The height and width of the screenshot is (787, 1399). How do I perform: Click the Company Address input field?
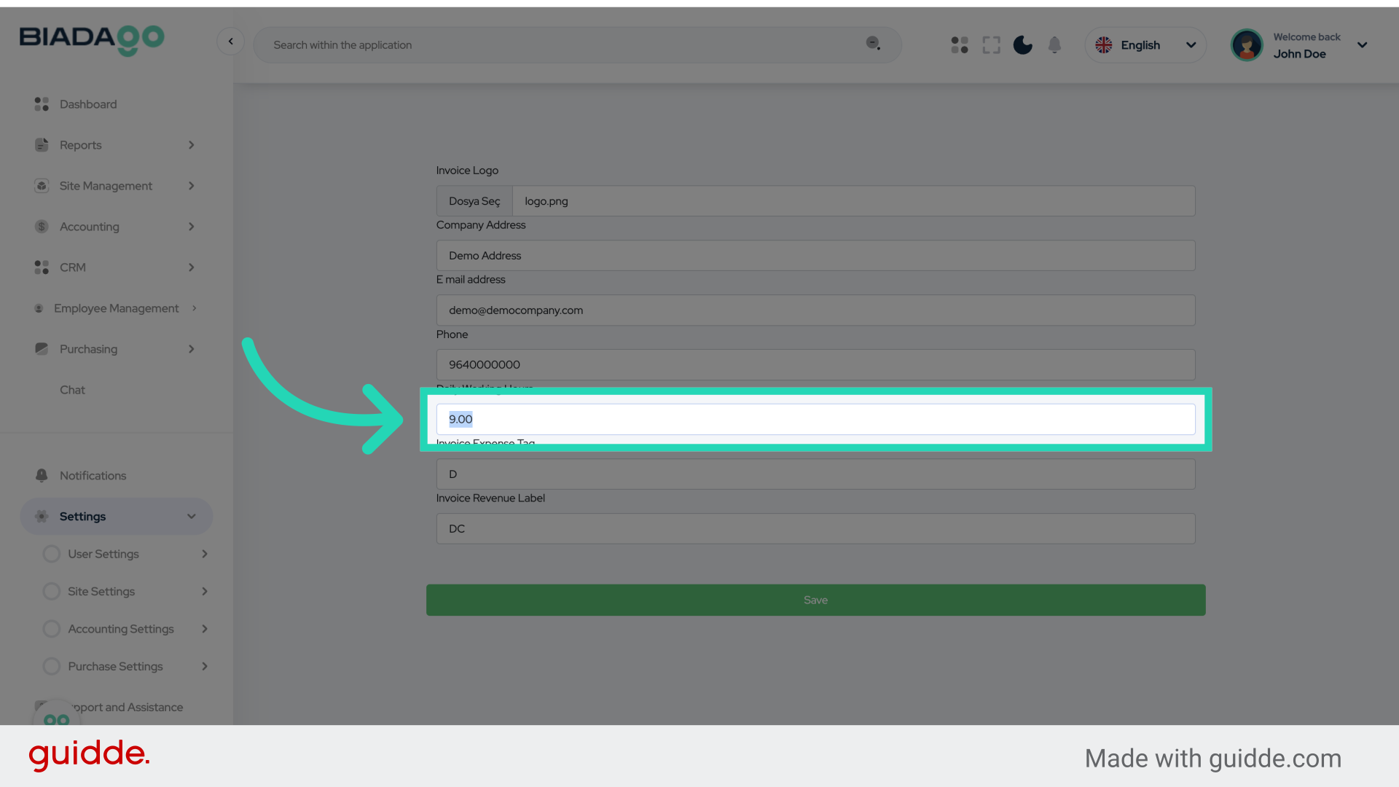(815, 256)
